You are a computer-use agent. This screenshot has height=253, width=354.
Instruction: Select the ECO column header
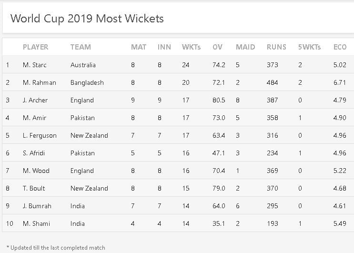(340, 47)
